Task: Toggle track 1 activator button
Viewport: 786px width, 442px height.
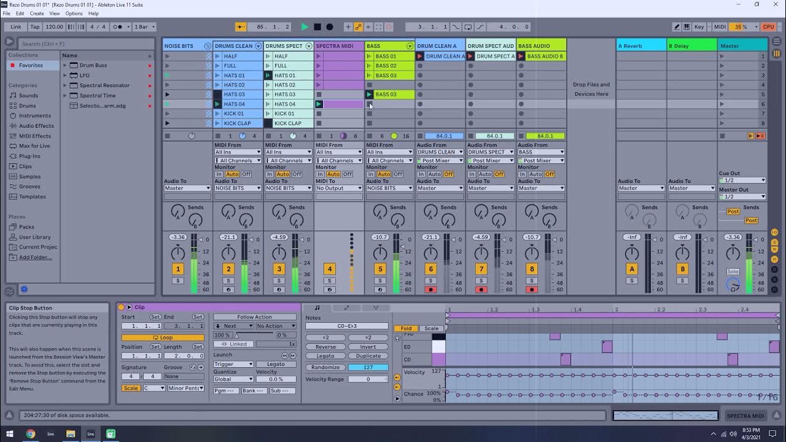Action: click(x=178, y=269)
